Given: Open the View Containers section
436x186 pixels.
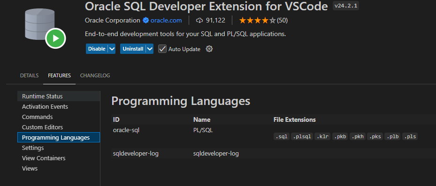Looking at the screenshot, I should pos(59,158).
